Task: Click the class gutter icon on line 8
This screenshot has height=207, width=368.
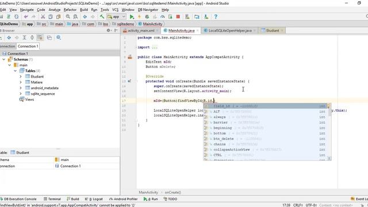Action: [130, 57]
